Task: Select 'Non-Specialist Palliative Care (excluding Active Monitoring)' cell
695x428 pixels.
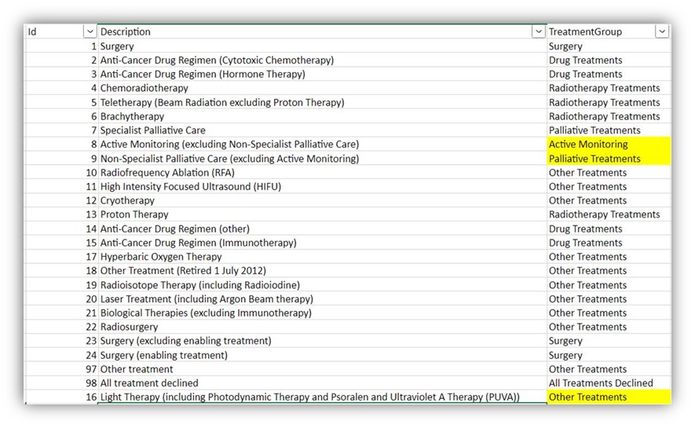Action: [x=322, y=159]
